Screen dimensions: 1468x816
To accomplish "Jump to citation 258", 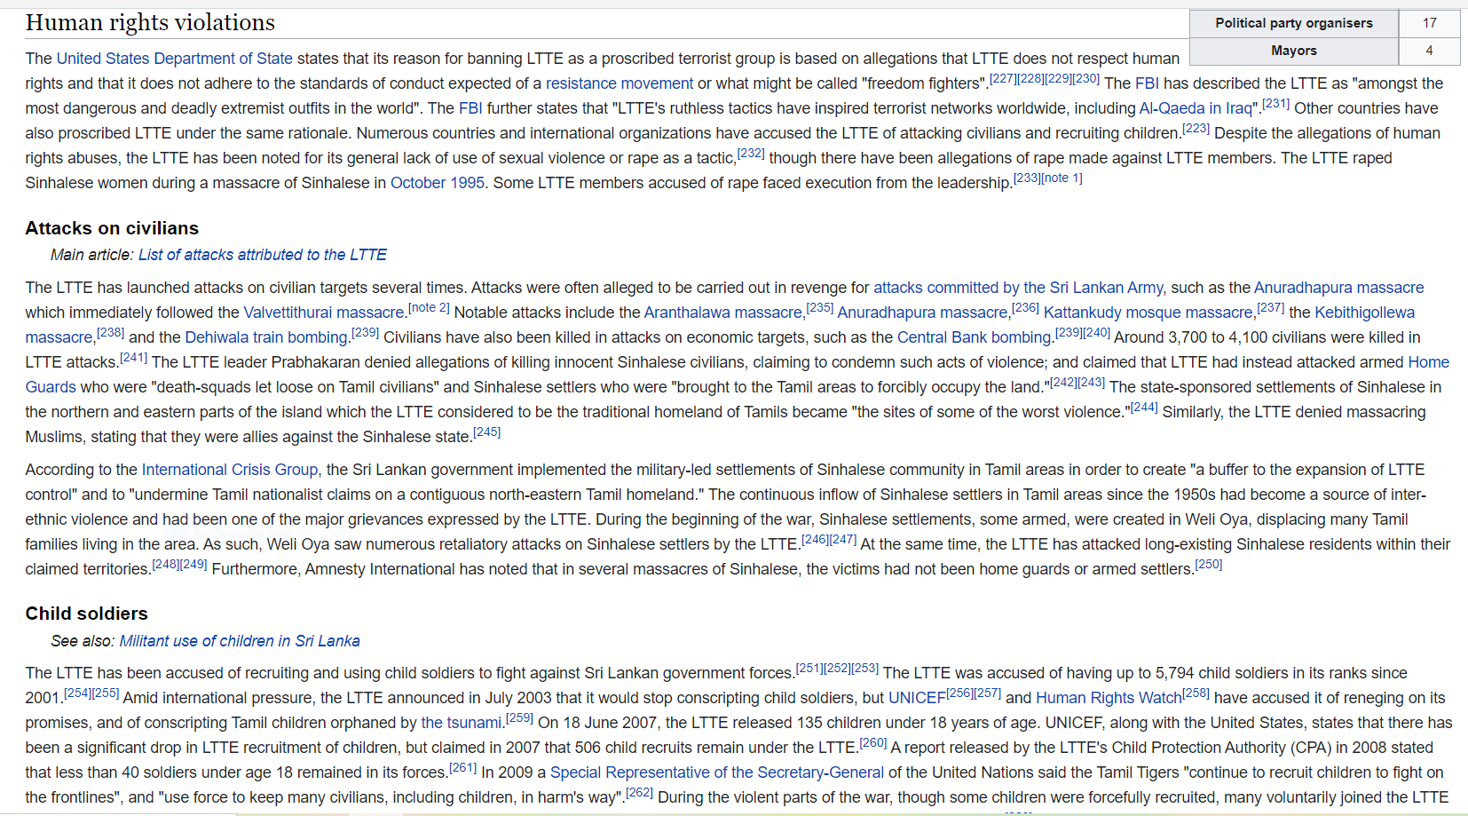I will click(x=1196, y=693).
